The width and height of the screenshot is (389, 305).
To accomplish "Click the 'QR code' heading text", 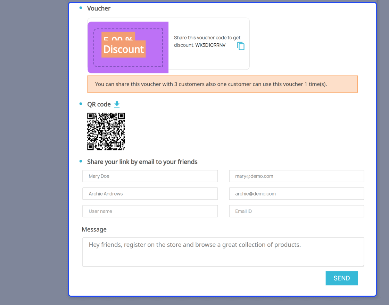I will (x=99, y=104).
